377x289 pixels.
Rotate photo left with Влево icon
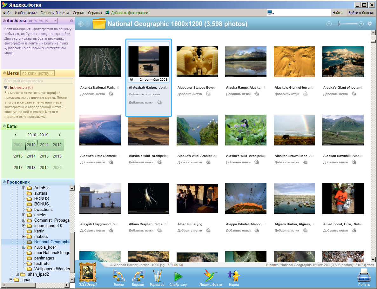[118, 276]
